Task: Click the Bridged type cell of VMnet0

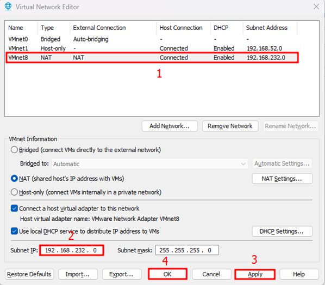Action: click(x=51, y=39)
